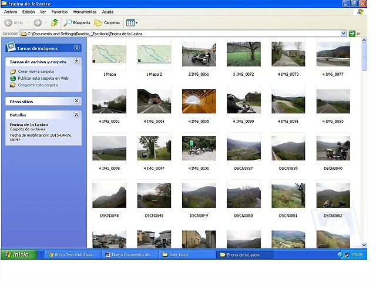The height and width of the screenshot is (282, 376).
Task: Select the DSCN3851 thumbnail
Action: coord(288,196)
